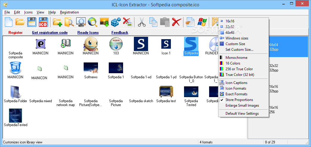Select the Custom Size option
This screenshot has width=311, height=147.
(x=243, y=44)
